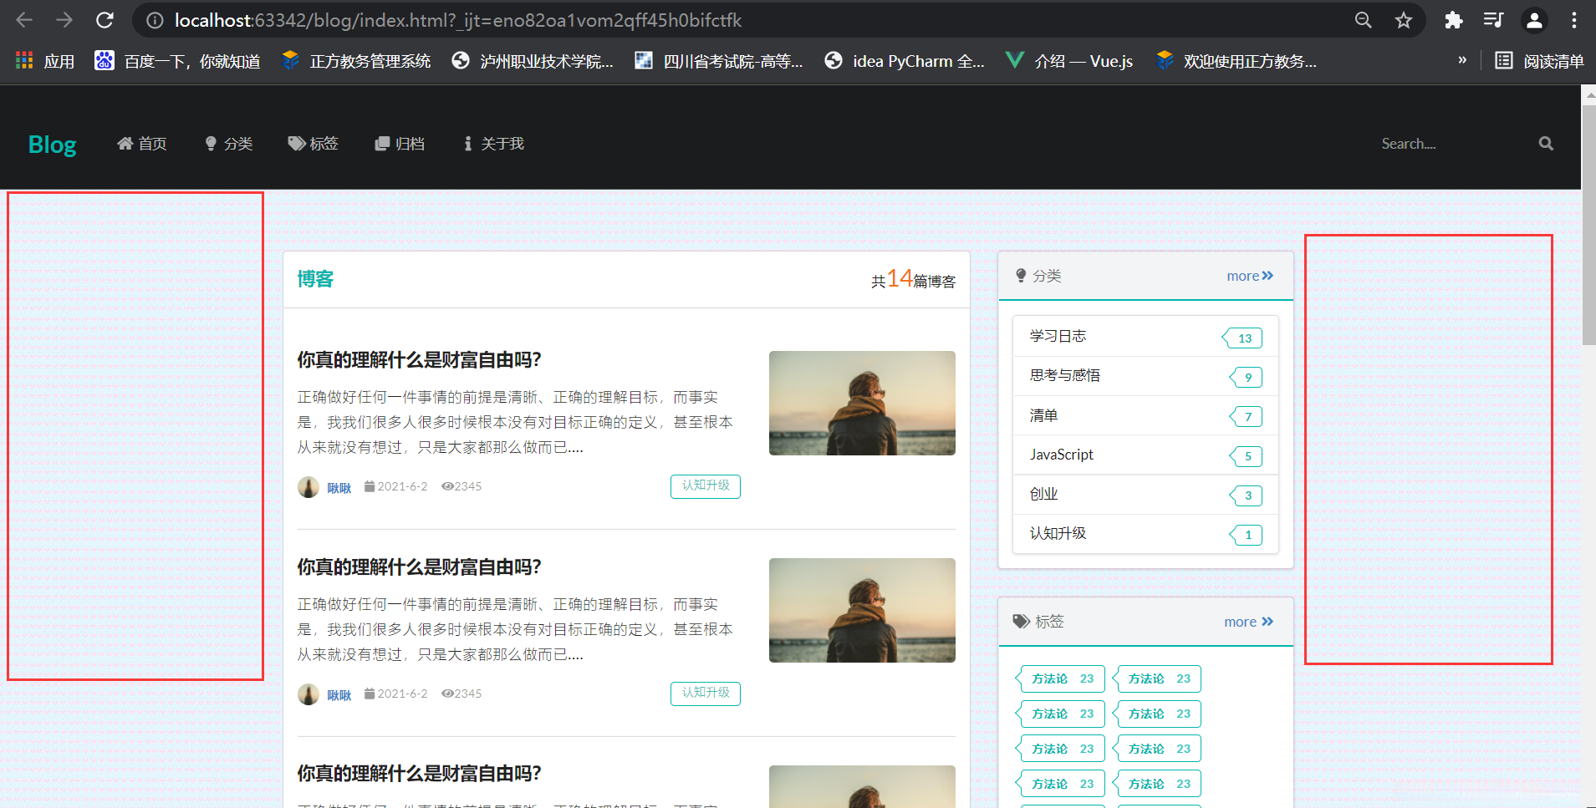
Task: Bookmark this page with the star icon
Action: click(1403, 20)
